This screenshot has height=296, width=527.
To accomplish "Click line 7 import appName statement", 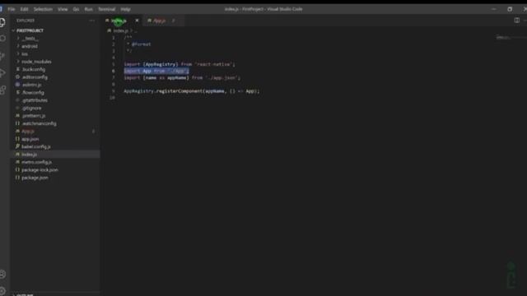I will pos(182,78).
